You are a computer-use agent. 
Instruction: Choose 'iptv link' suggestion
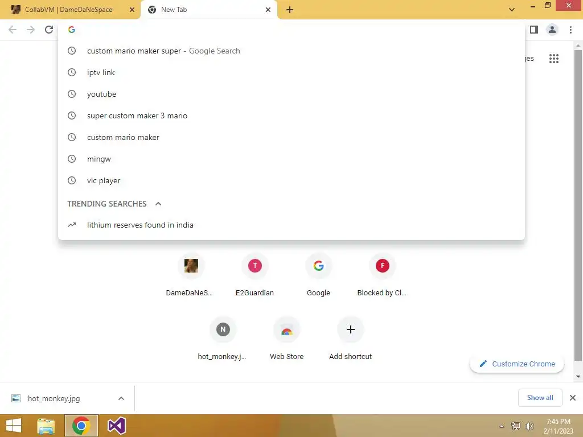click(x=291, y=72)
